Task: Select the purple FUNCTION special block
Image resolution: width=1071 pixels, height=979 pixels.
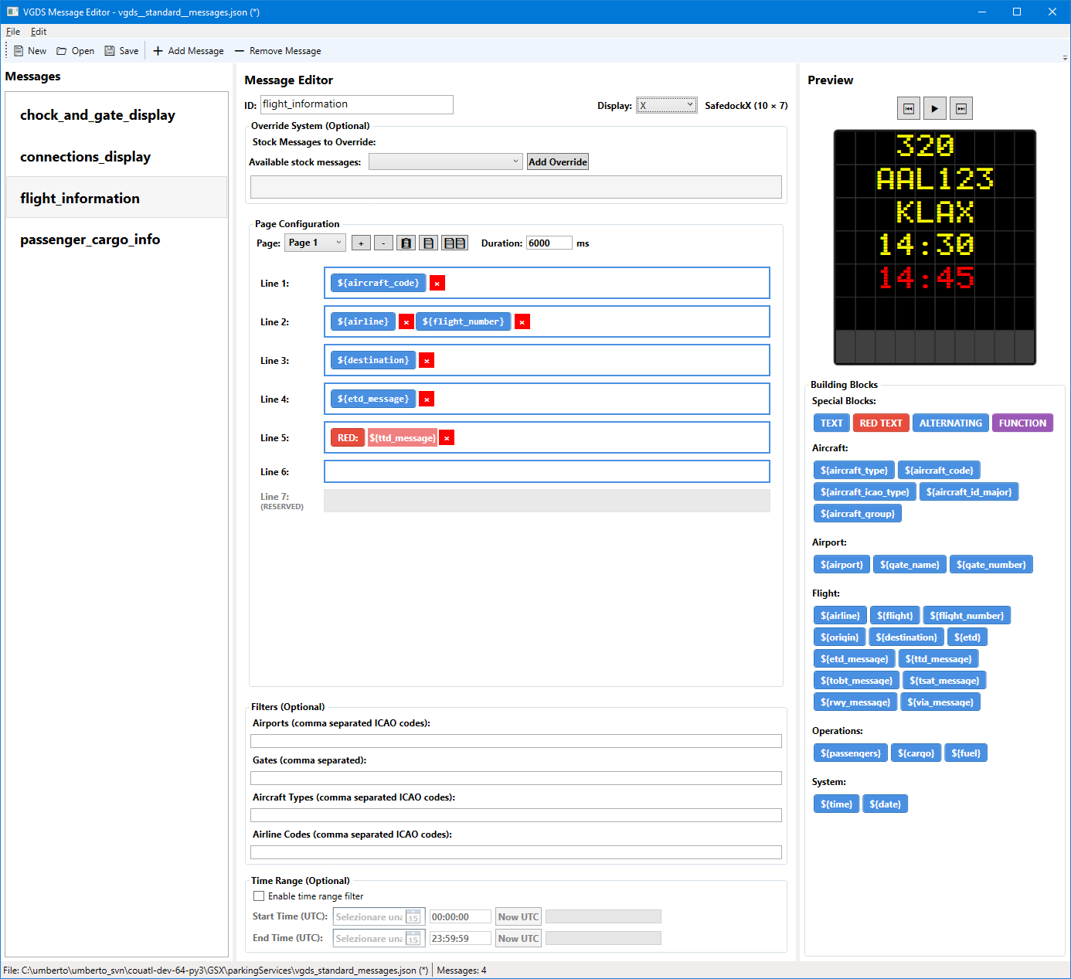Action: coord(1022,423)
